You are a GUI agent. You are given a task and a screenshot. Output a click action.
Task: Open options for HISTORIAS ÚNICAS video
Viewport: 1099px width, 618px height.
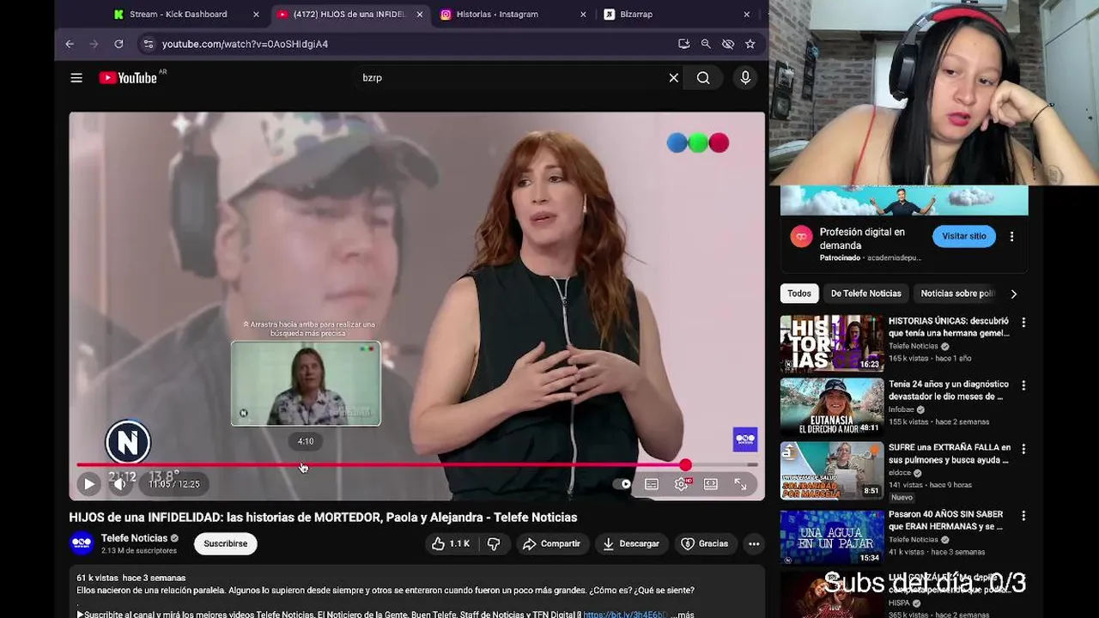(1023, 323)
